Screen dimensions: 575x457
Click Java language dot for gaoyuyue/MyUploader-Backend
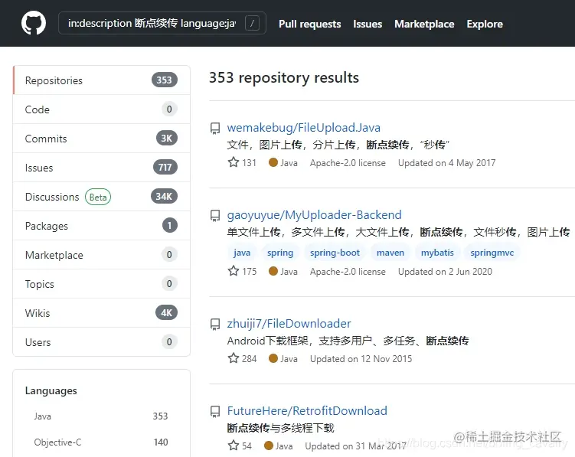(x=273, y=271)
